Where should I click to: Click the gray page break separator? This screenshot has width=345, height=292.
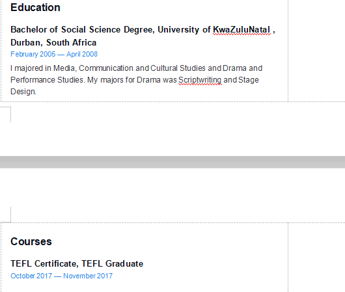click(172, 162)
